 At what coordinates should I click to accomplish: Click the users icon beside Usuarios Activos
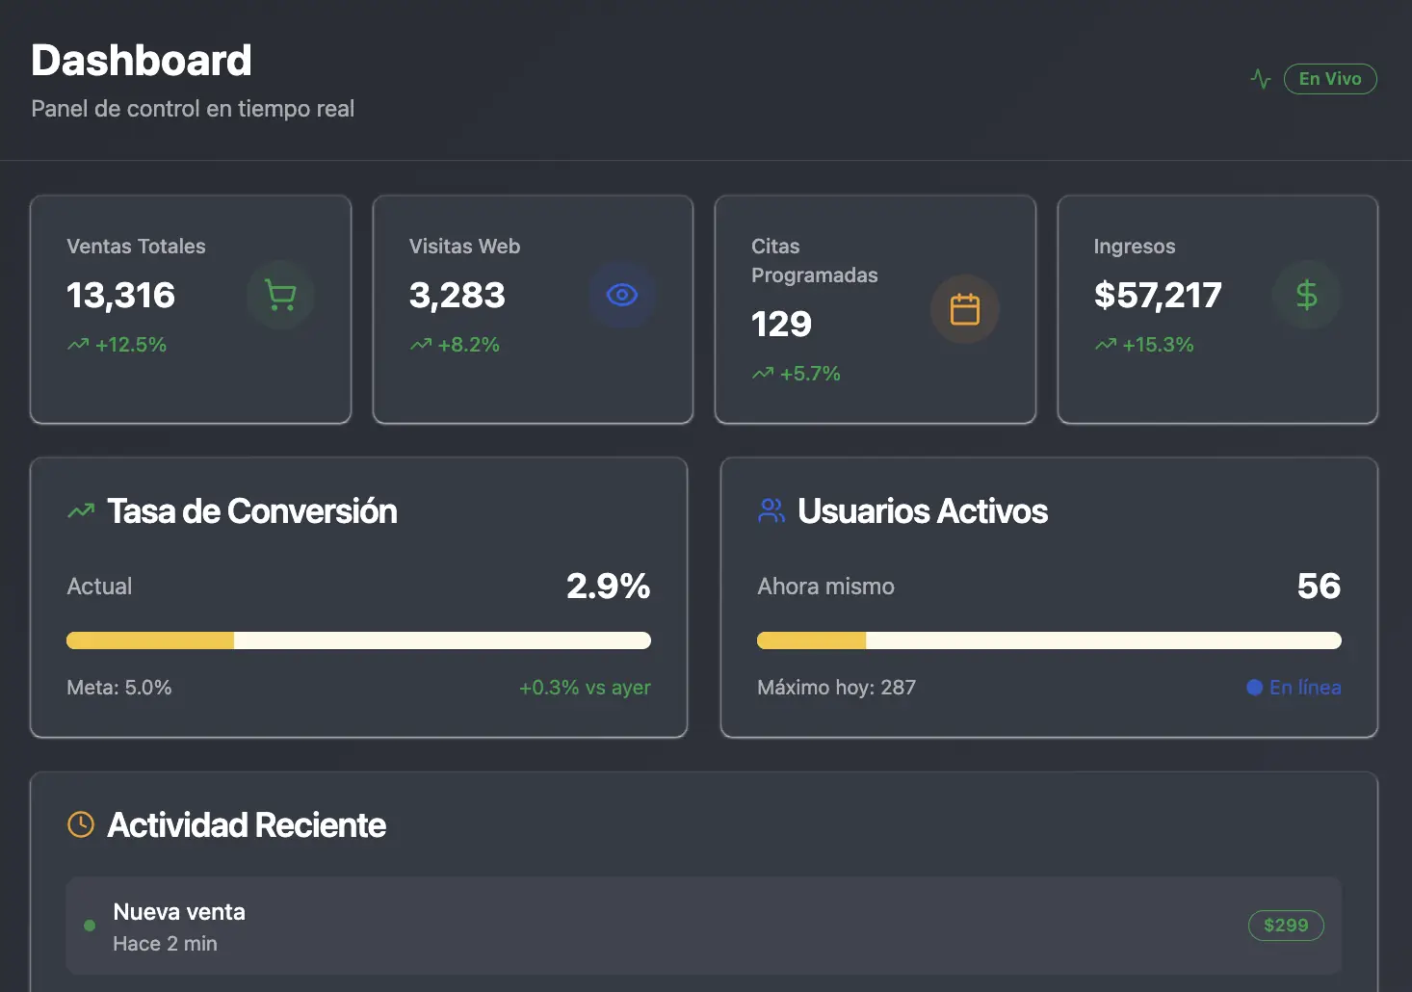tap(771, 511)
